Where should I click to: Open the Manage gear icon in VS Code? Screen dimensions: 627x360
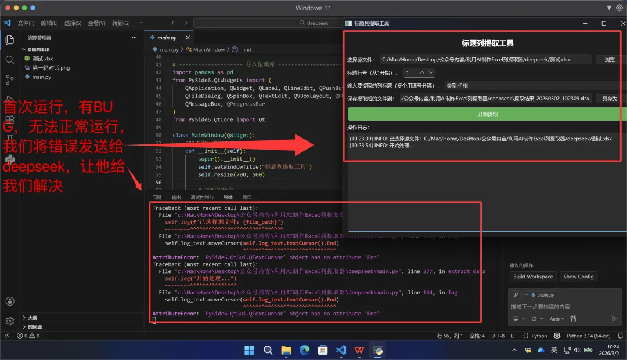click(10, 321)
